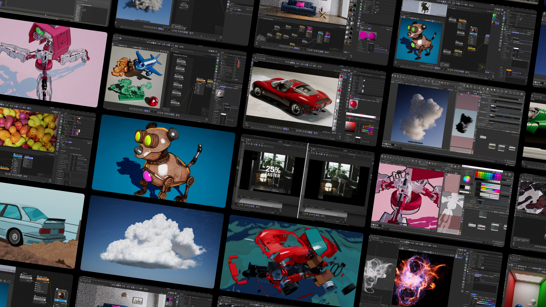Open the yellow Mesh menu in the living room window

[99, 281]
